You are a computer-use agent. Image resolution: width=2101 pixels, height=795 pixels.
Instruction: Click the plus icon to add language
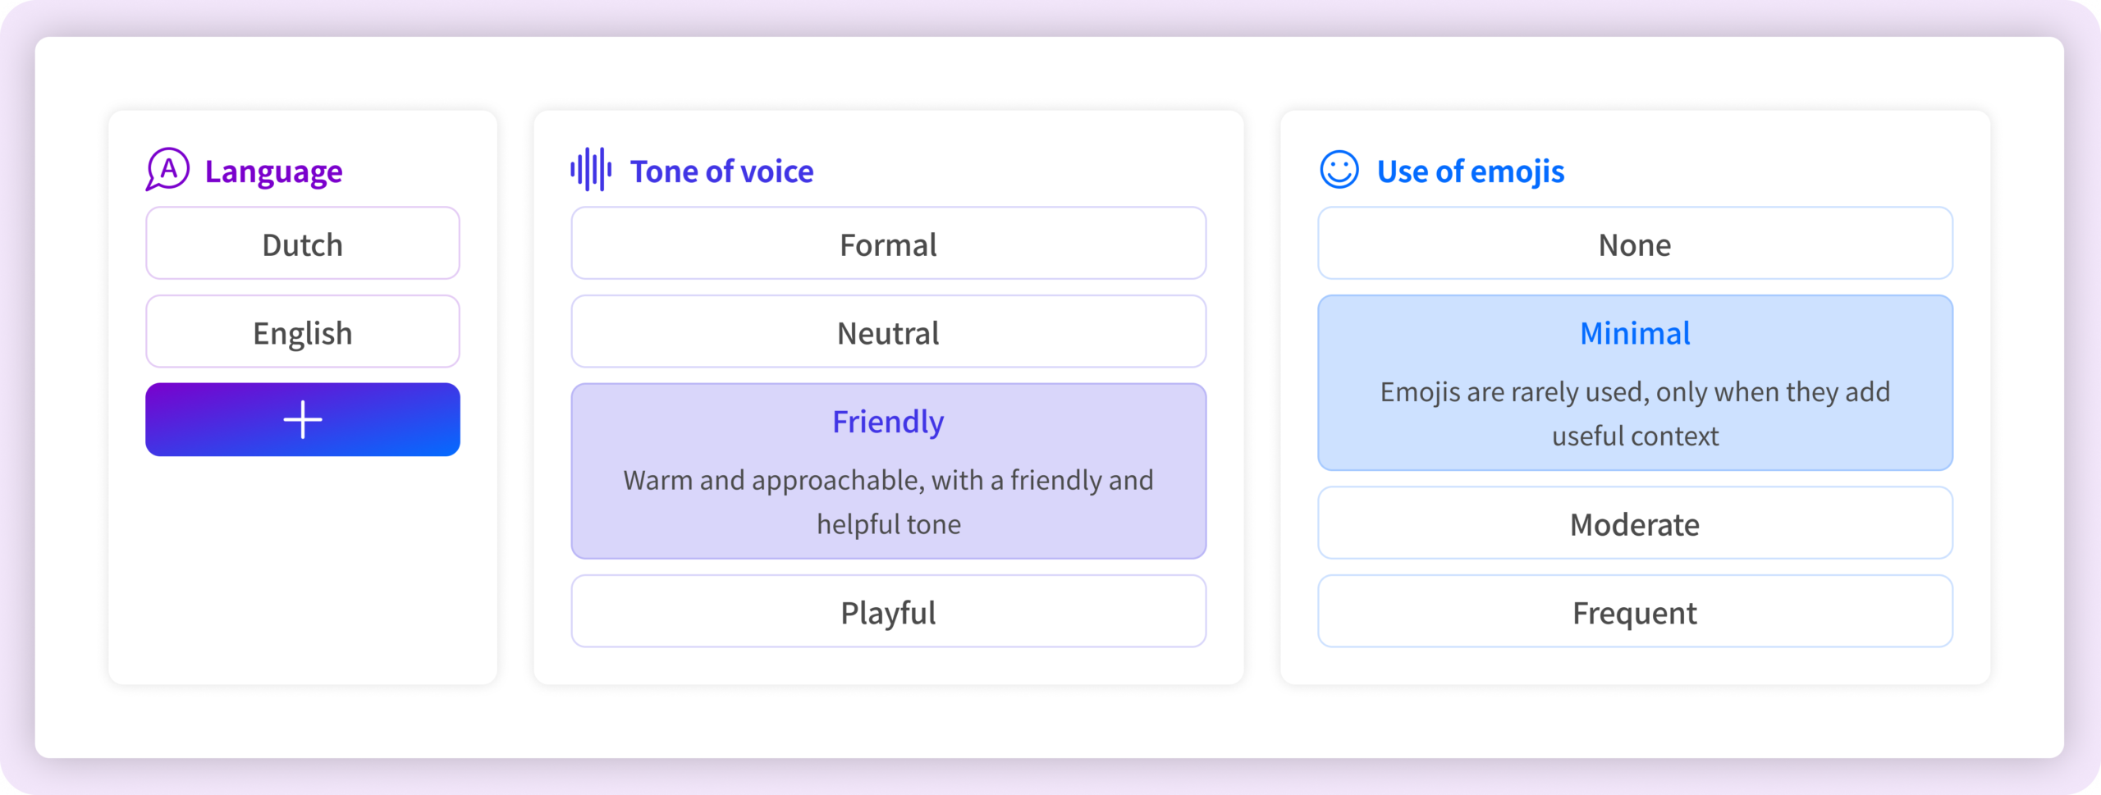303,419
